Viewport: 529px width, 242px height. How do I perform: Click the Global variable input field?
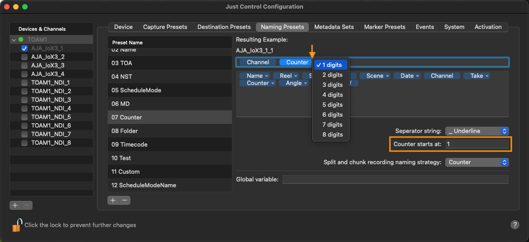click(395, 179)
